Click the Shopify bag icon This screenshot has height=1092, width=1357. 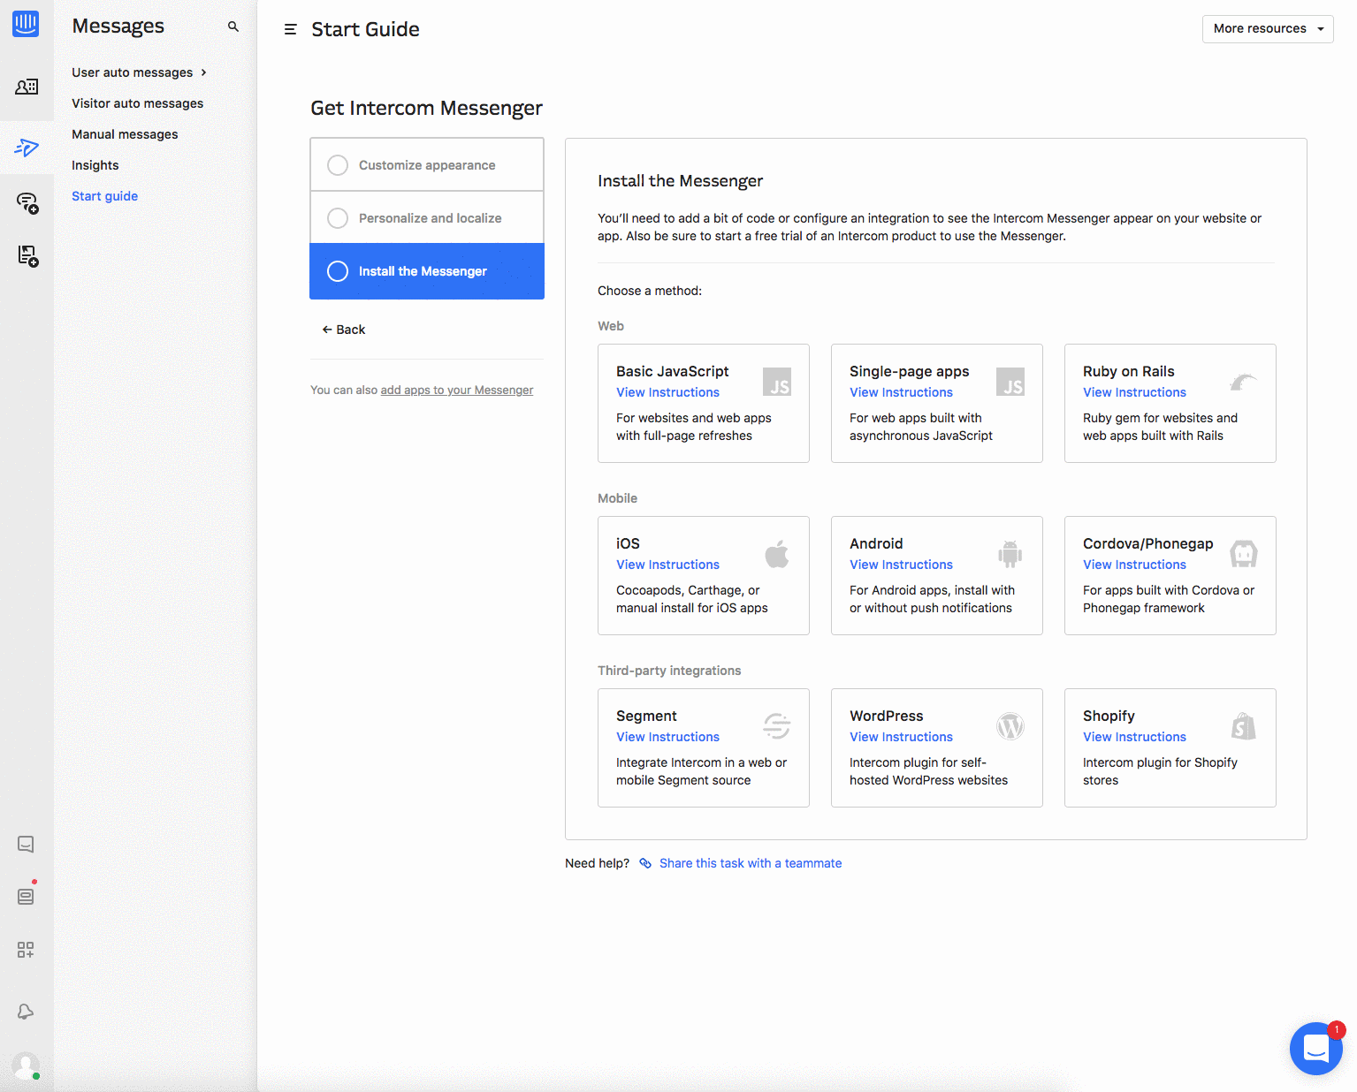tap(1244, 726)
